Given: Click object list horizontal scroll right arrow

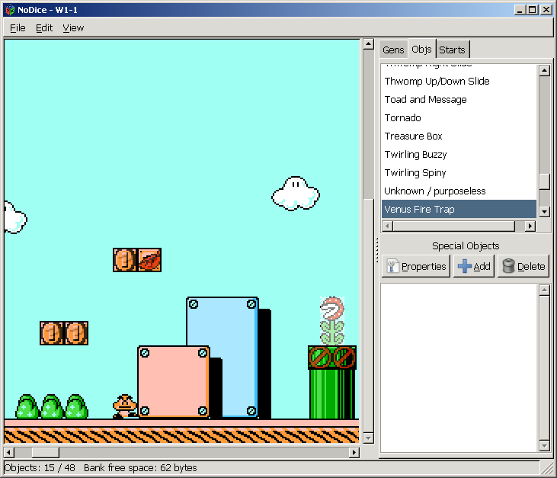Looking at the screenshot, I should coord(530,226).
